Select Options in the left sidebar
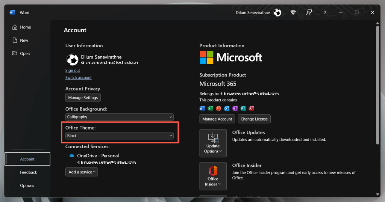Image resolution: width=385 pixels, height=202 pixels. pos(27,185)
